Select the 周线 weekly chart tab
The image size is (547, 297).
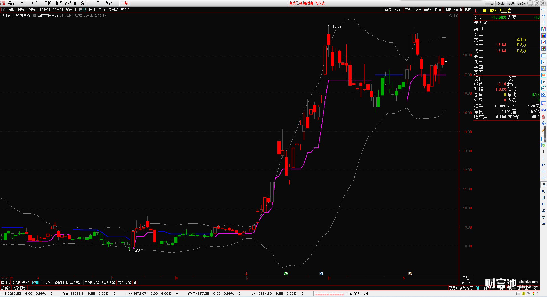pyautogui.click(x=92, y=10)
